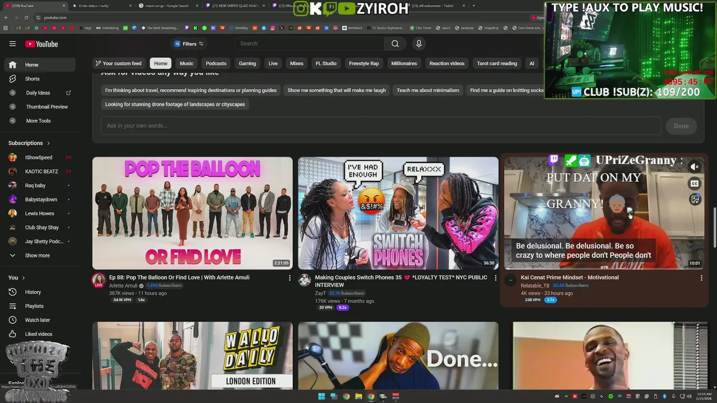Open Wallo Daily London Edition thumbnail
The image size is (717, 403).
192,355
